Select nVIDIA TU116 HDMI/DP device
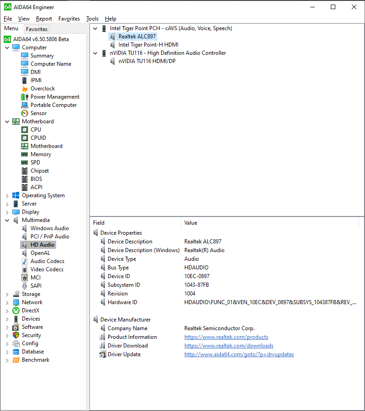 pyautogui.click(x=147, y=61)
